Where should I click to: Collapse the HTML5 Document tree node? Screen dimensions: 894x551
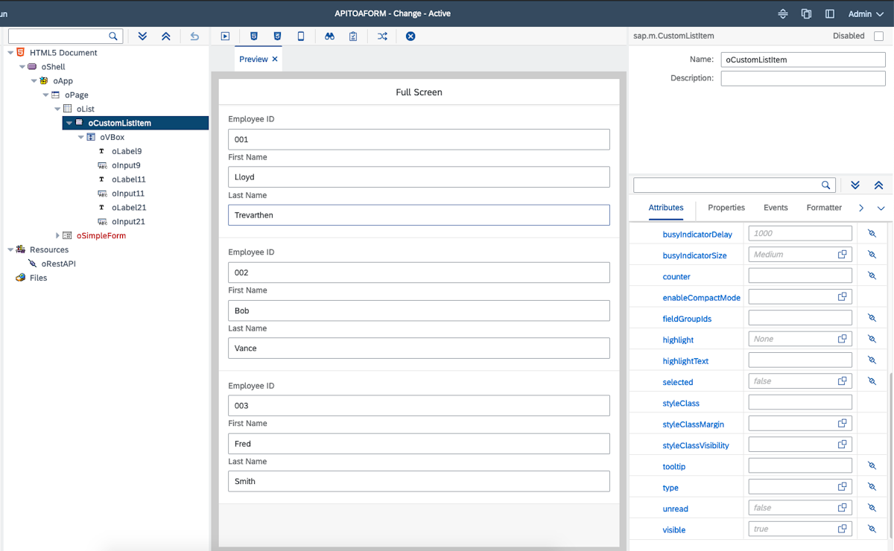tap(10, 53)
